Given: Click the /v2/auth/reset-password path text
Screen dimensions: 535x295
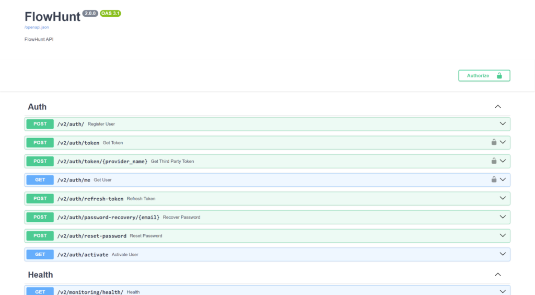Looking at the screenshot, I should click(x=92, y=235).
